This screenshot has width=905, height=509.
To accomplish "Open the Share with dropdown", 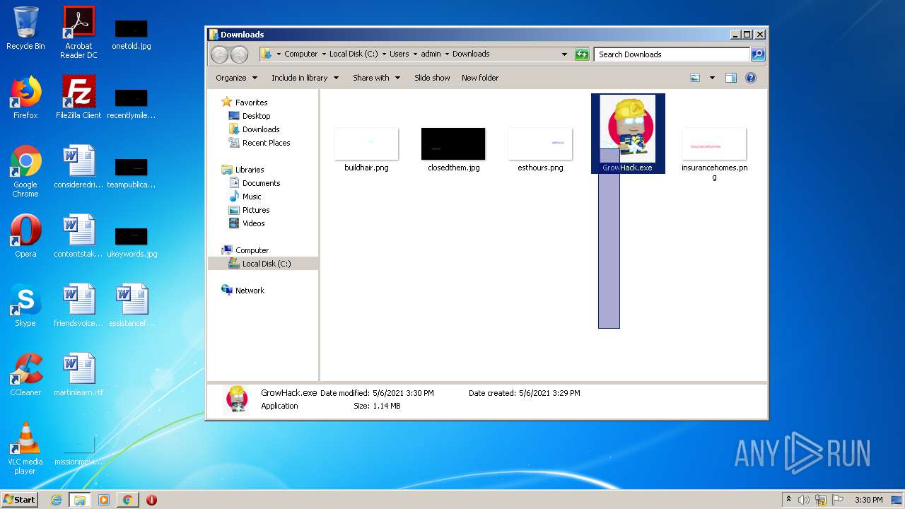I will [376, 78].
